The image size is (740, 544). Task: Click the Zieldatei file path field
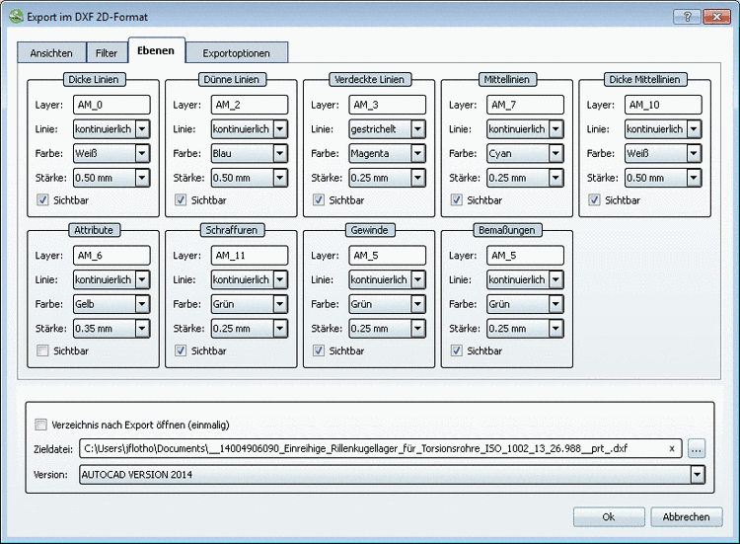pyautogui.click(x=381, y=448)
